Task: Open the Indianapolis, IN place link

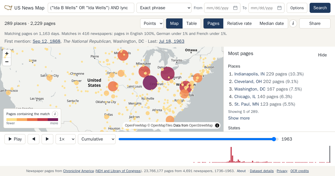Action: tap(250, 74)
